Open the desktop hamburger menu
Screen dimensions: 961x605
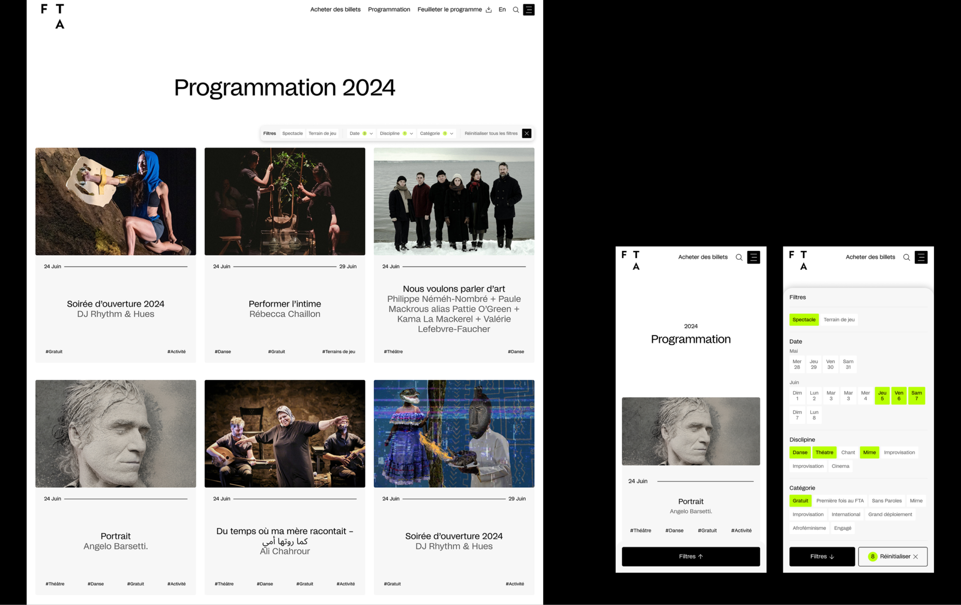coord(529,9)
